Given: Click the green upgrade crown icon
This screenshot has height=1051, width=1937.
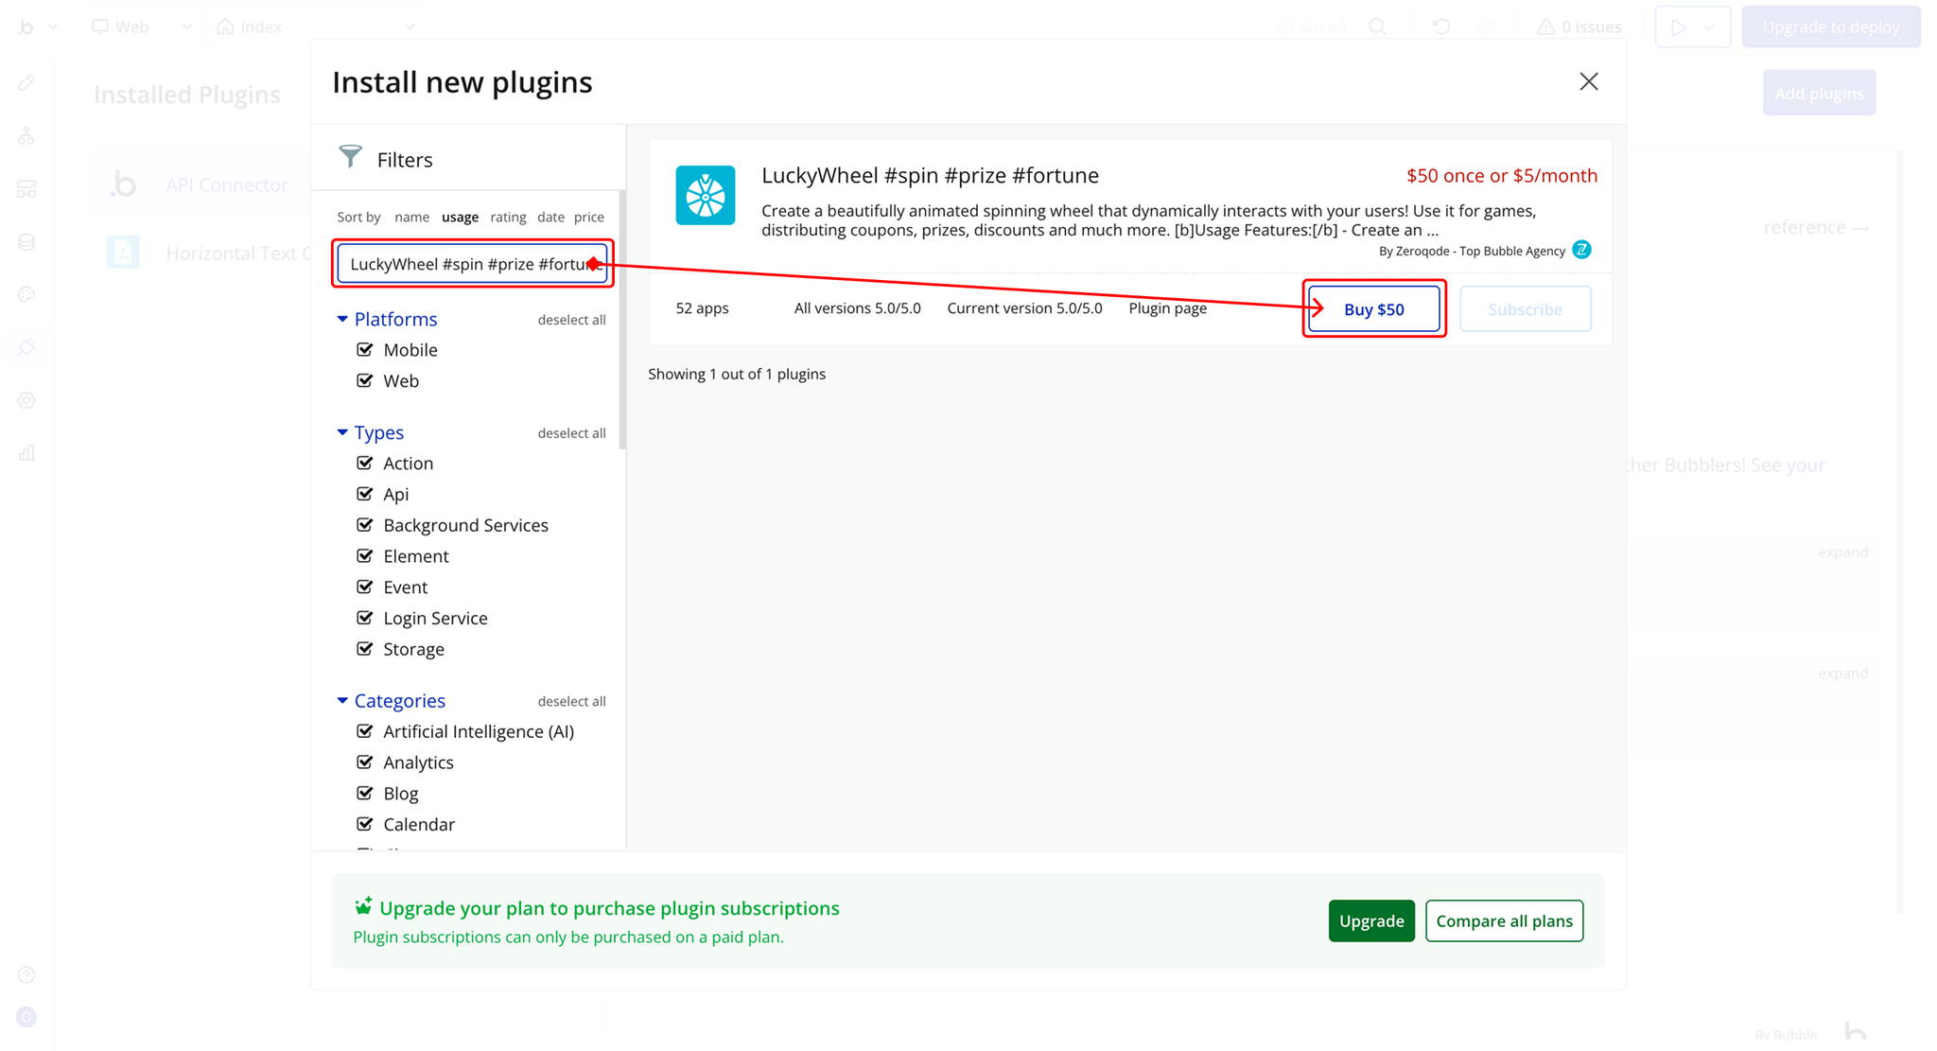Looking at the screenshot, I should (x=363, y=906).
